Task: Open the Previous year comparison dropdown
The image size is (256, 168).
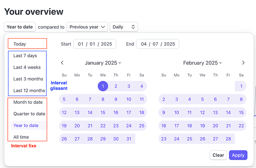Action: (x=87, y=27)
